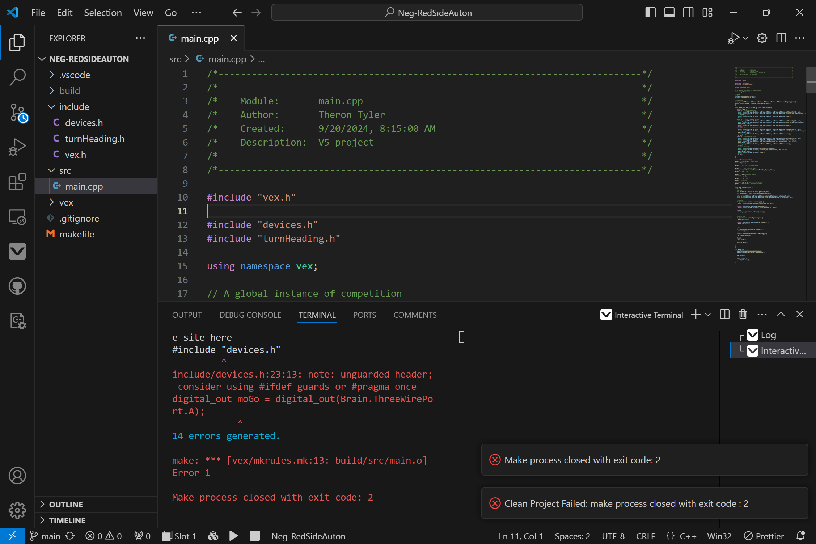Change line endings via the CRLF indicator
Image resolution: width=816 pixels, height=544 pixels.
coord(646,536)
